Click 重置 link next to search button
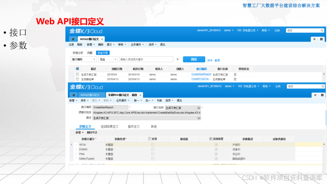 pos(217,60)
